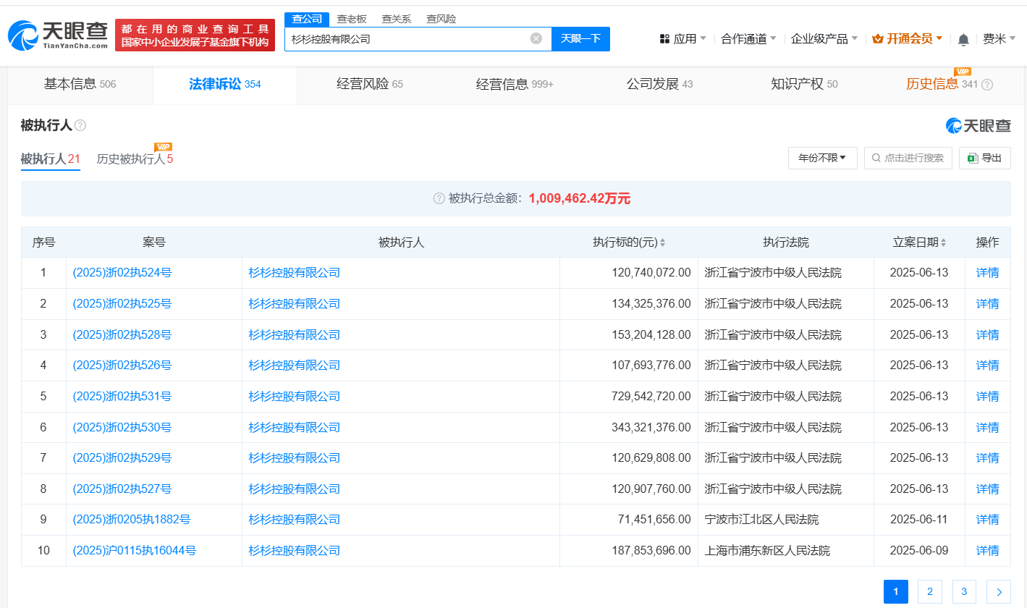Open 详情 for case 沪0115执16044号
The height and width of the screenshot is (608, 1027).
[988, 551]
